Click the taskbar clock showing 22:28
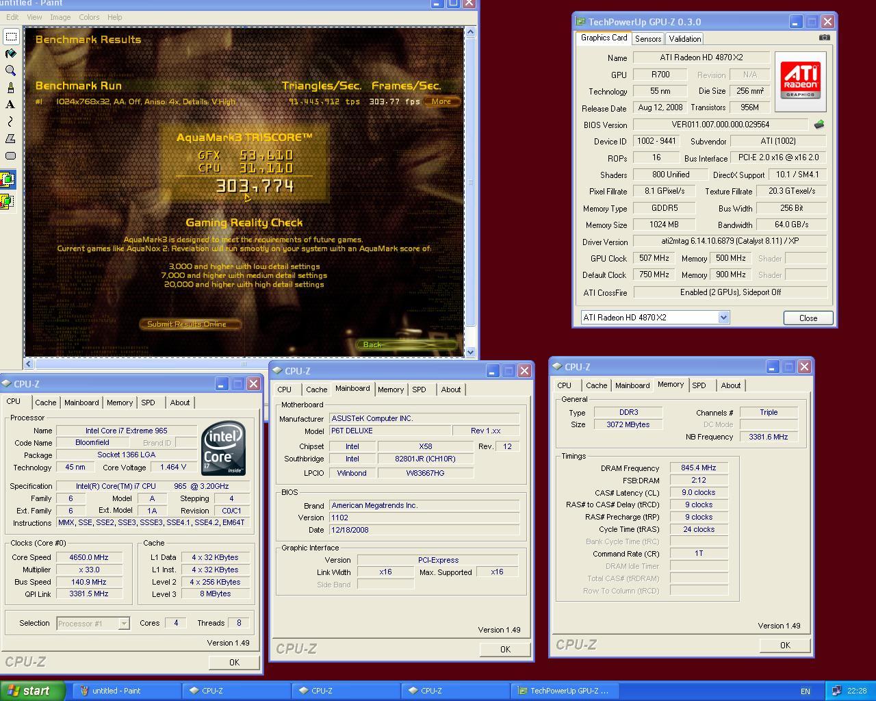 click(857, 691)
